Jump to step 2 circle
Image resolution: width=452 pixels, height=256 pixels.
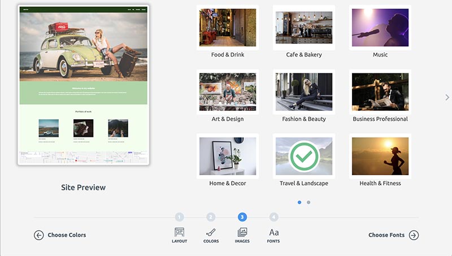tap(211, 217)
